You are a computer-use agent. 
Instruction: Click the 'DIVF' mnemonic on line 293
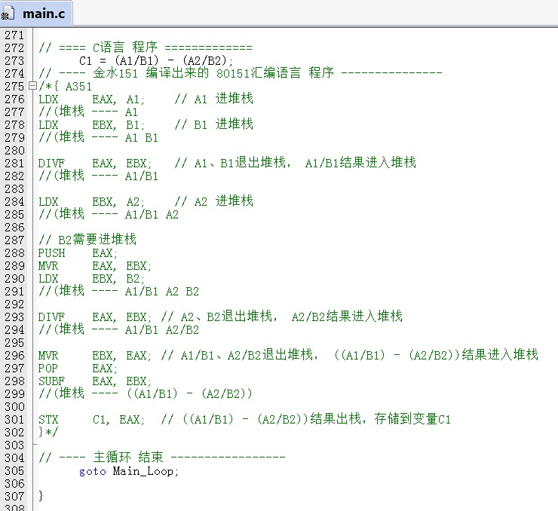(51, 317)
